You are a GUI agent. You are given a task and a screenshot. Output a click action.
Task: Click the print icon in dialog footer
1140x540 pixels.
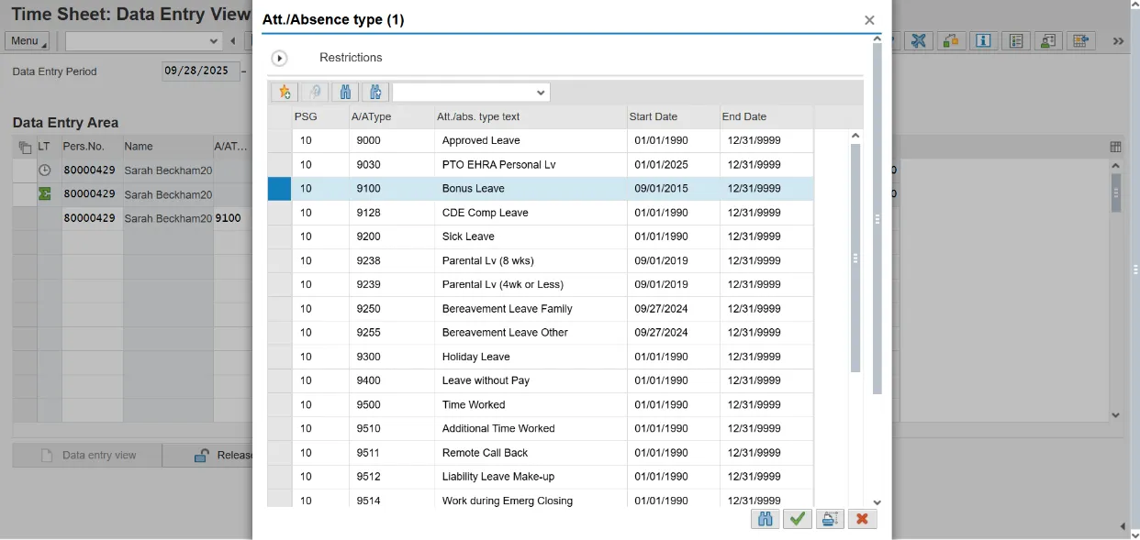(830, 519)
